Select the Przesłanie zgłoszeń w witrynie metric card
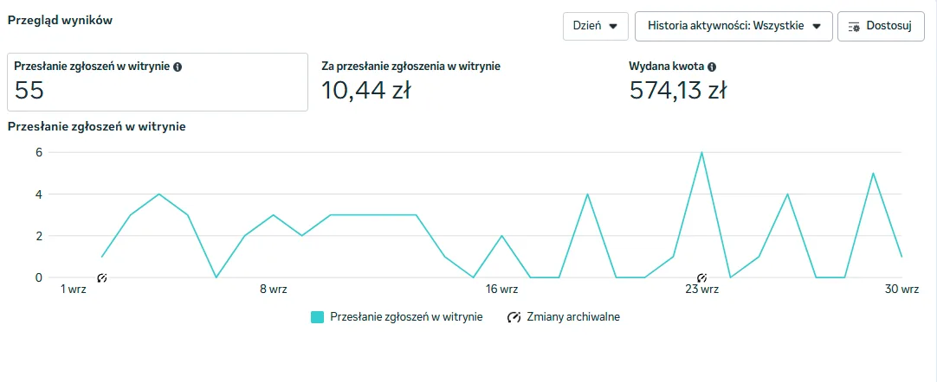Screen dimensions: 937x382 (x=158, y=81)
